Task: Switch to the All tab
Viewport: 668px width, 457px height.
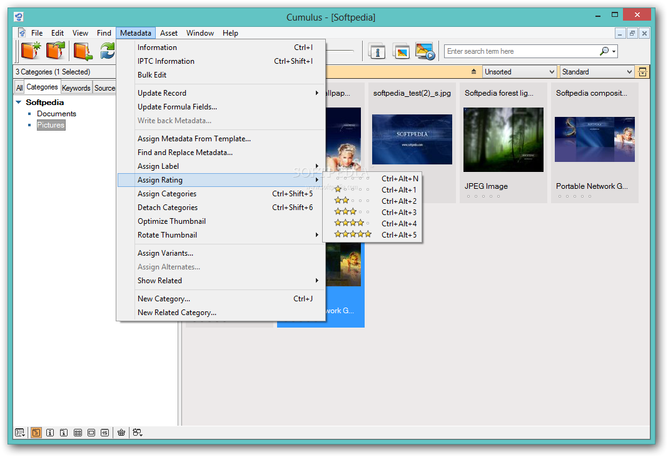Action: (x=19, y=88)
